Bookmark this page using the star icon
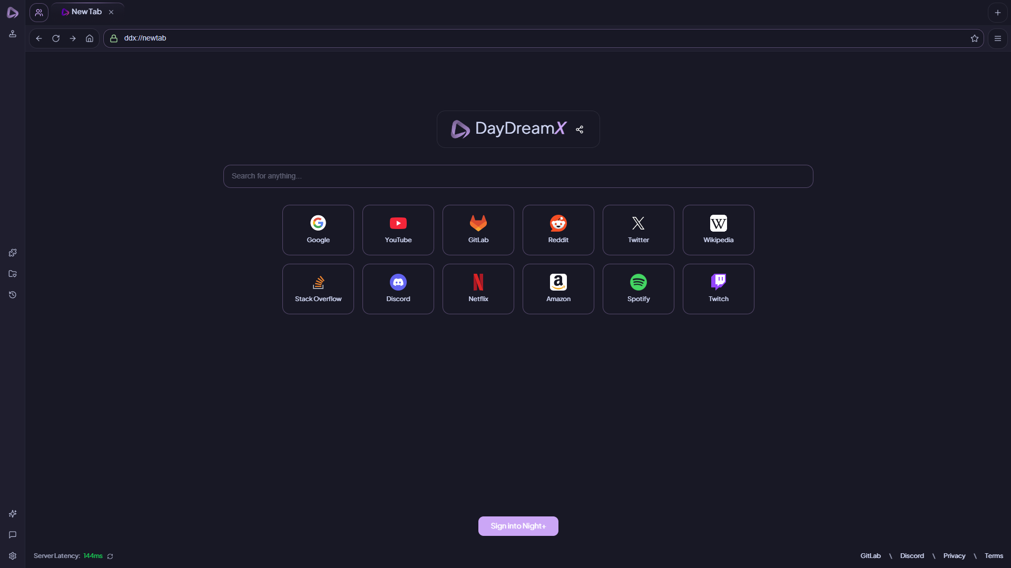This screenshot has height=568, width=1011. click(x=975, y=38)
